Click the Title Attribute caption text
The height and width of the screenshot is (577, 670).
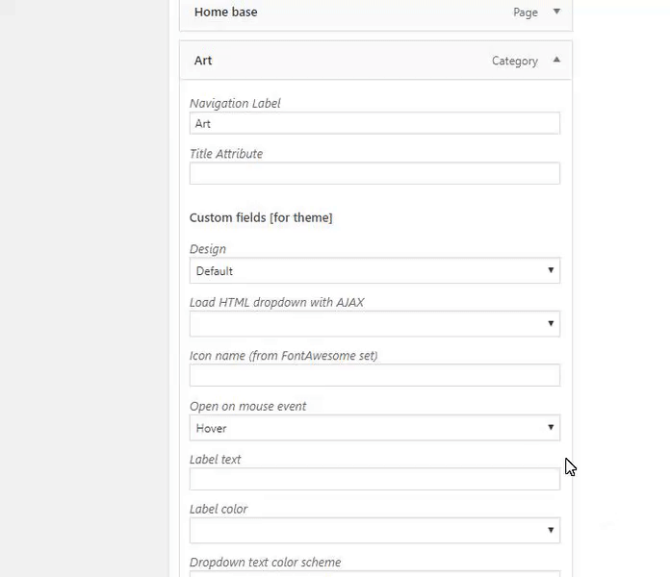[225, 153]
